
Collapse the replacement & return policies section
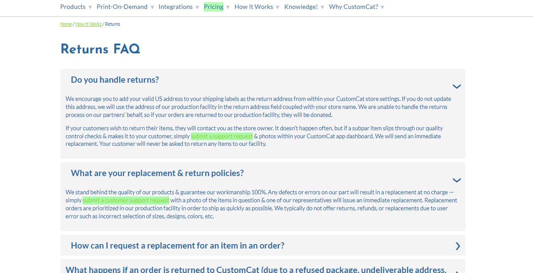click(x=457, y=180)
